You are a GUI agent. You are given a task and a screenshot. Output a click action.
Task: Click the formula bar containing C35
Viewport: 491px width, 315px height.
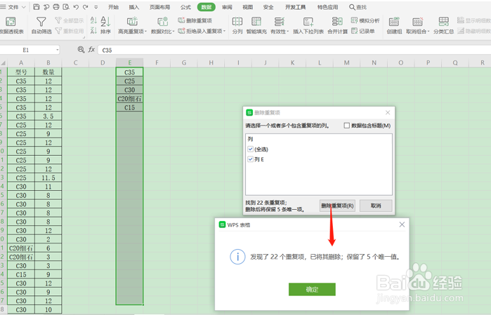click(294, 50)
